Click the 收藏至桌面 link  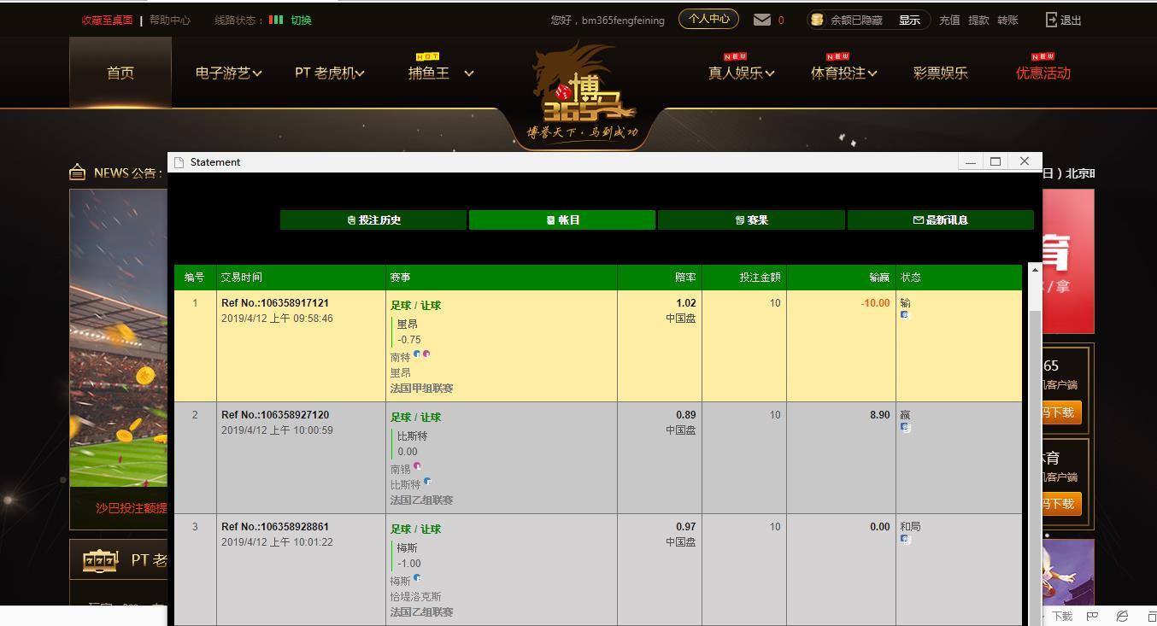107,20
